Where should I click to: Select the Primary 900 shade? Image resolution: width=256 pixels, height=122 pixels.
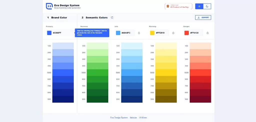click(x=63, y=99)
